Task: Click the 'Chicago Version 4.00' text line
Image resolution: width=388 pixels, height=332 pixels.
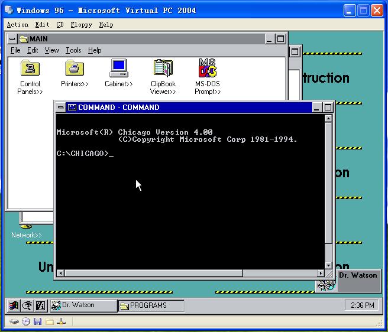Action: pyautogui.click(x=134, y=132)
